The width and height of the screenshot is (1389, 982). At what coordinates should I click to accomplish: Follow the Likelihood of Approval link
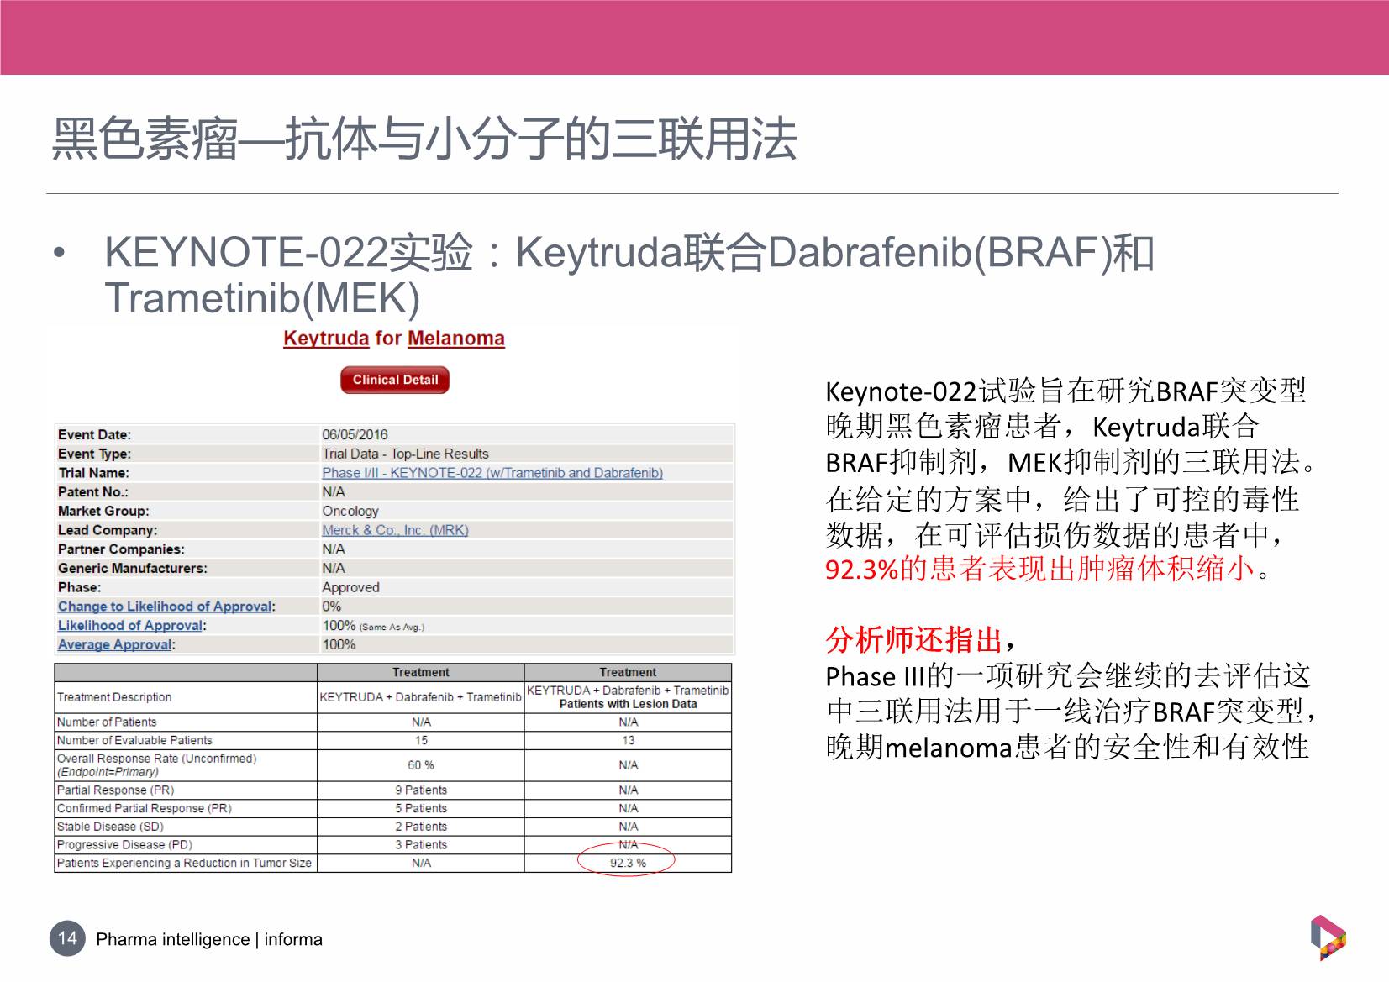click(x=130, y=626)
